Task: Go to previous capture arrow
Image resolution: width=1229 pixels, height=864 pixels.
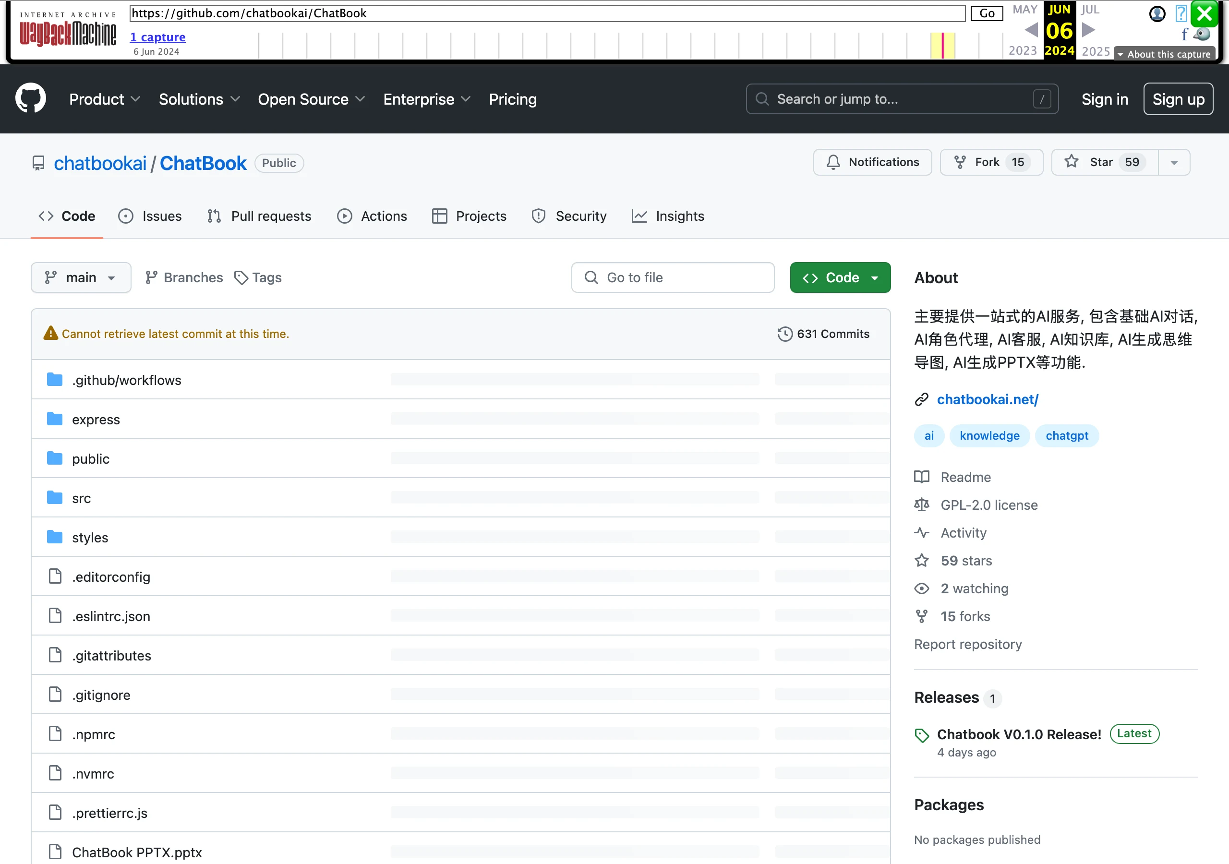Action: click(x=1031, y=30)
